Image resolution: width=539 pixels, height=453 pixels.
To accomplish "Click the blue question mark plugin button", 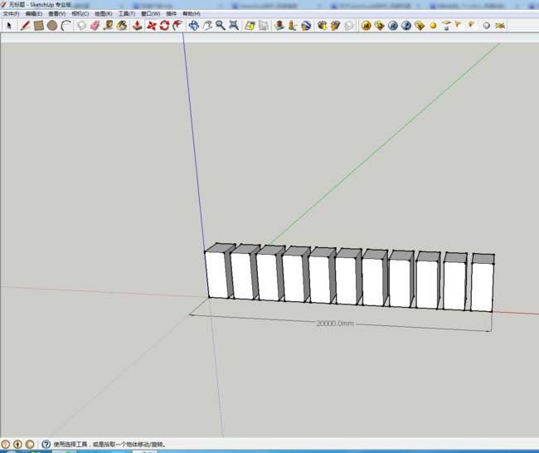I will [x=406, y=26].
